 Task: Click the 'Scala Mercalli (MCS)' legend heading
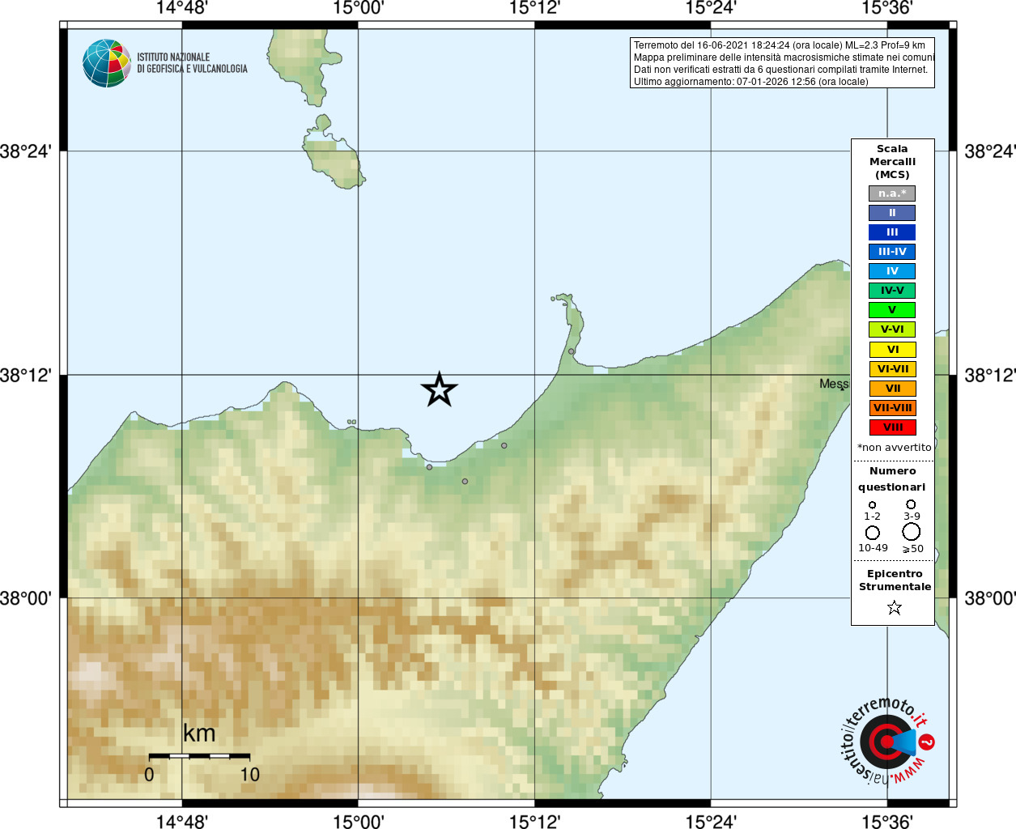[x=892, y=162]
